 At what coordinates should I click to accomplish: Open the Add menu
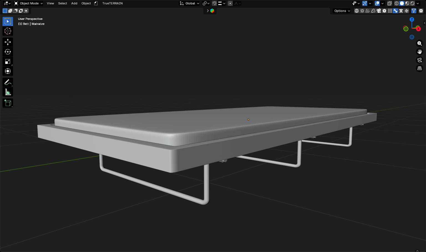coord(74,3)
